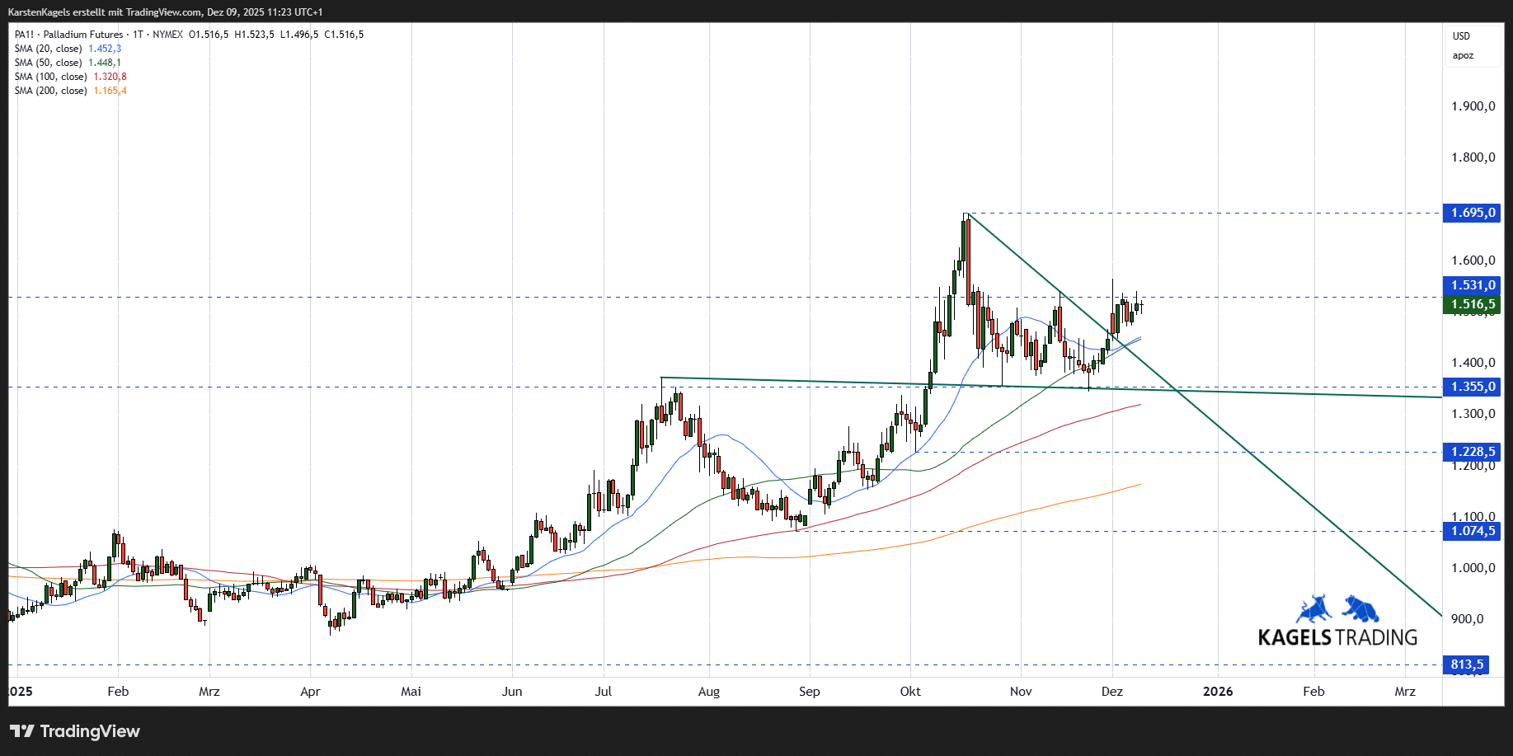Select the 1.355,0 price level label
1513x756 pixels.
[x=1473, y=387]
